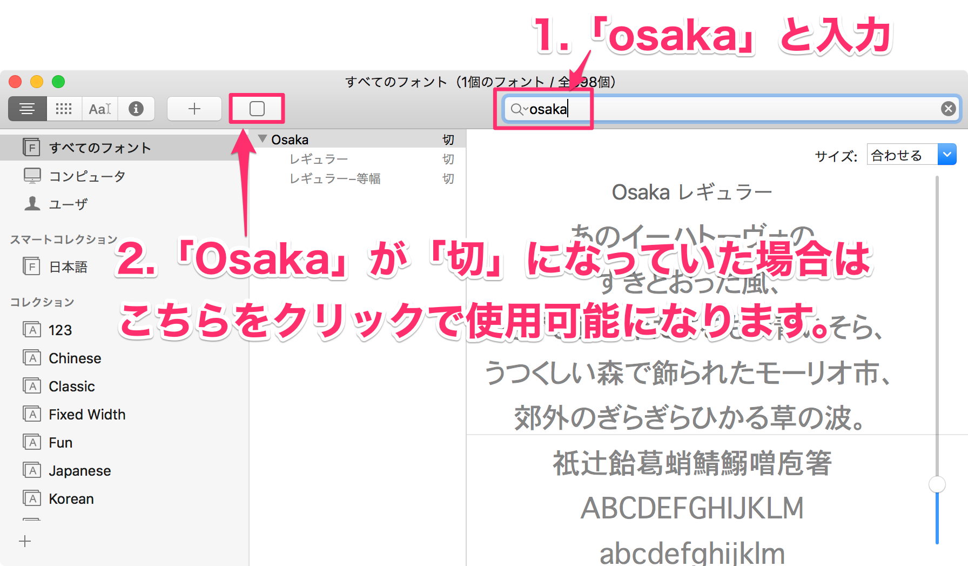Switch to custom text preview mode
The height and width of the screenshot is (566, 968).
100,109
